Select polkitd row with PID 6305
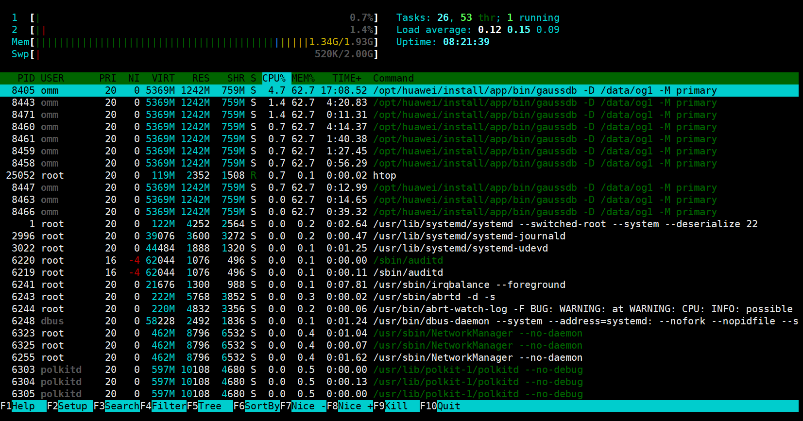Viewport: 803px width, 421px height. 399,394
